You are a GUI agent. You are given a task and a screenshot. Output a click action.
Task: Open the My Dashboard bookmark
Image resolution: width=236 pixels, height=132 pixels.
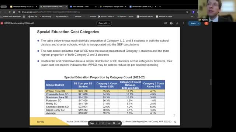(63, 16)
